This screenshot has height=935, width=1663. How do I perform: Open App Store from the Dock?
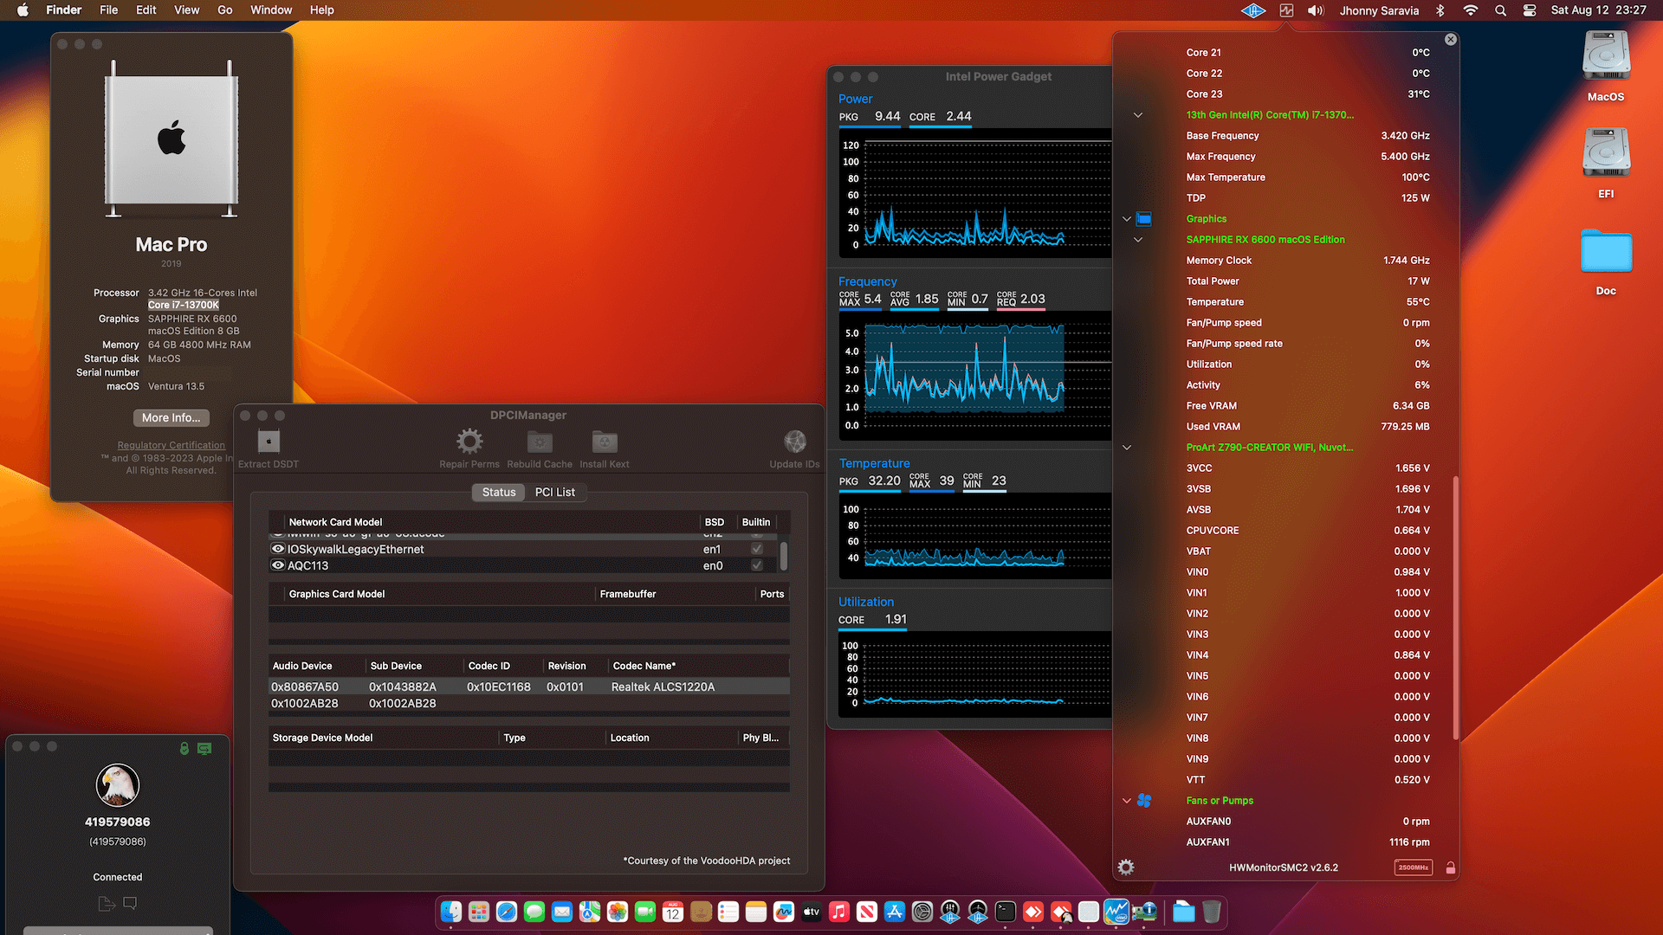pyautogui.click(x=895, y=912)
